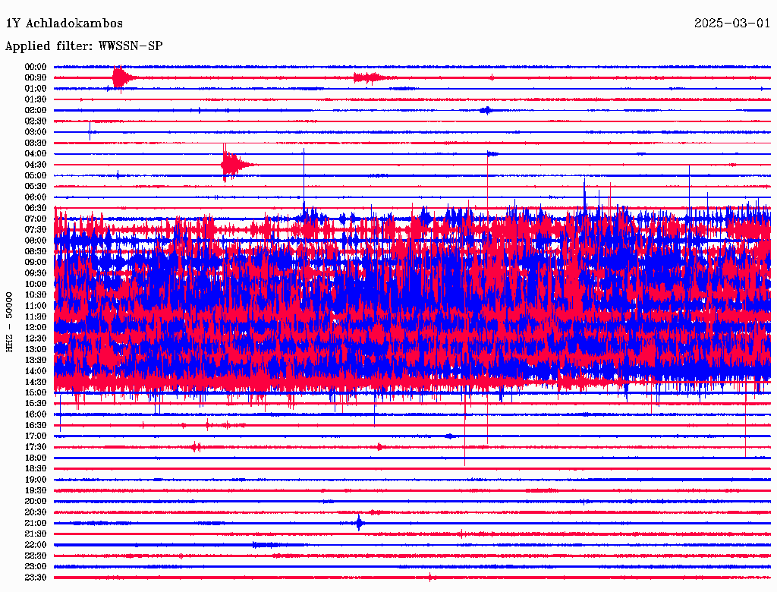Click the 17:00 time label

[x=36, y=436]
